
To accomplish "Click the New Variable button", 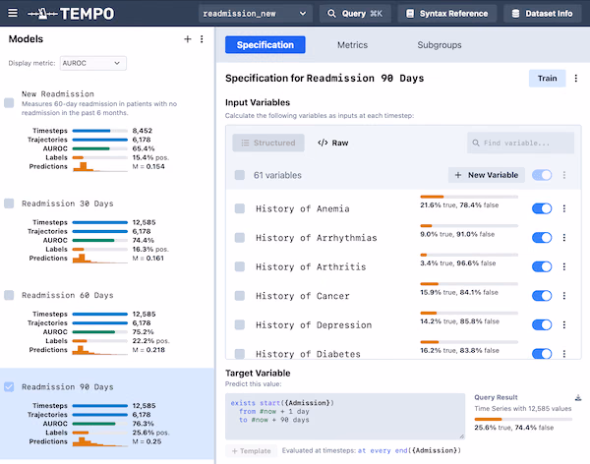I will [x=487, y=175].
